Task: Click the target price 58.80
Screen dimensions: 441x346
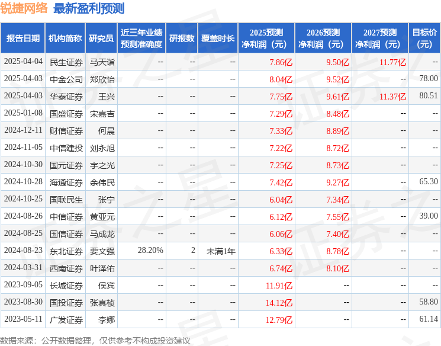Action: [x=429, y=302]
